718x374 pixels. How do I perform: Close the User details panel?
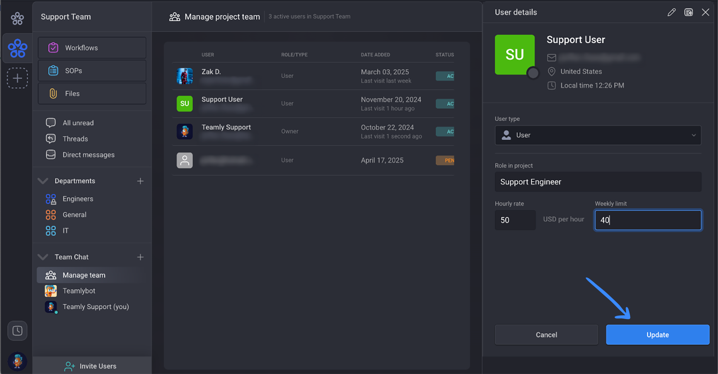tap(706, 12)
